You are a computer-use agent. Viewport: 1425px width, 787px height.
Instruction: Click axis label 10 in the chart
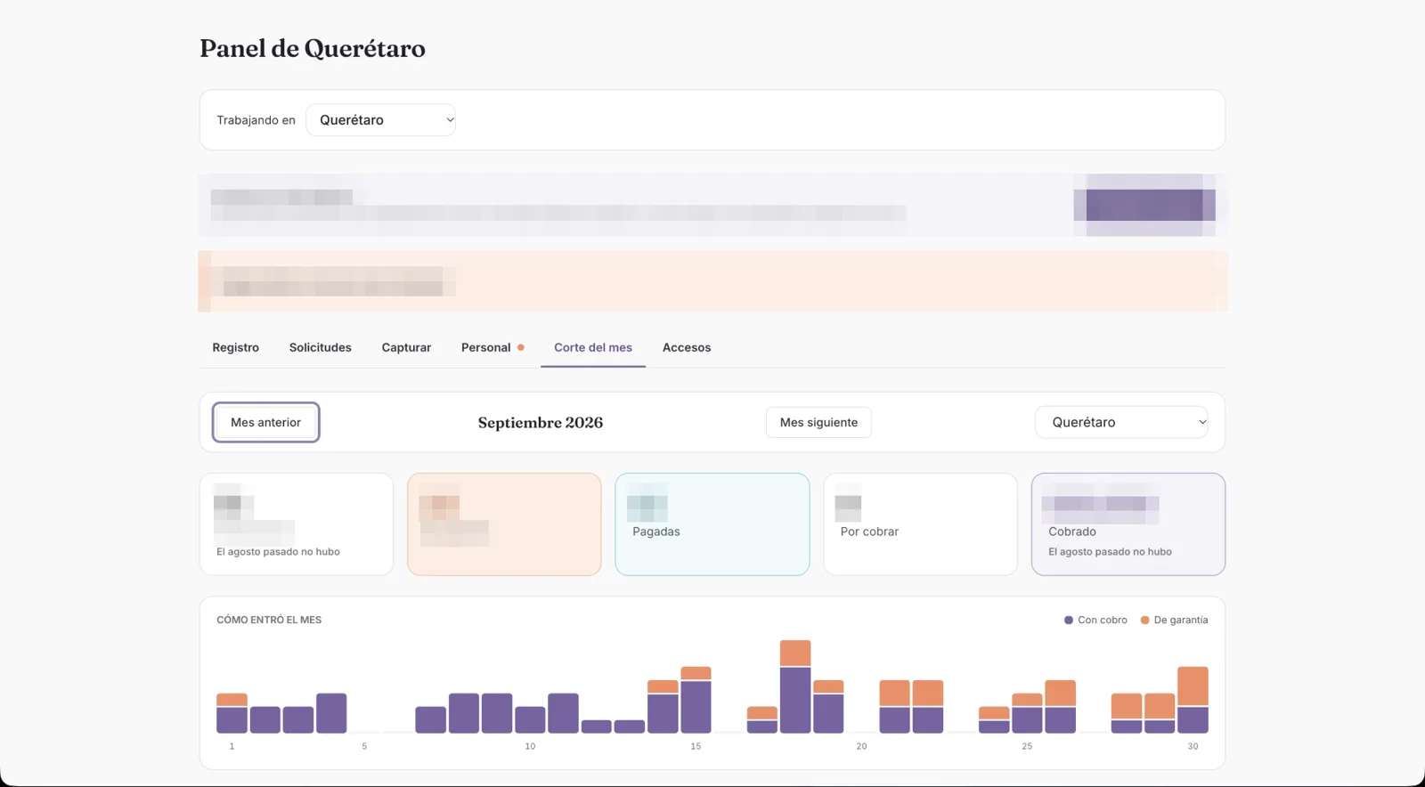(530, 746)
